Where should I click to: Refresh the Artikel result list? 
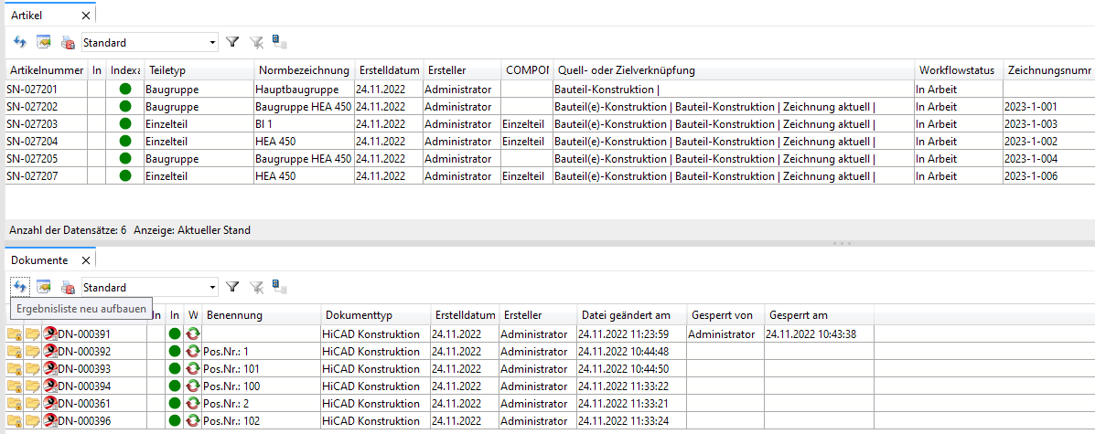click(20, 42)
